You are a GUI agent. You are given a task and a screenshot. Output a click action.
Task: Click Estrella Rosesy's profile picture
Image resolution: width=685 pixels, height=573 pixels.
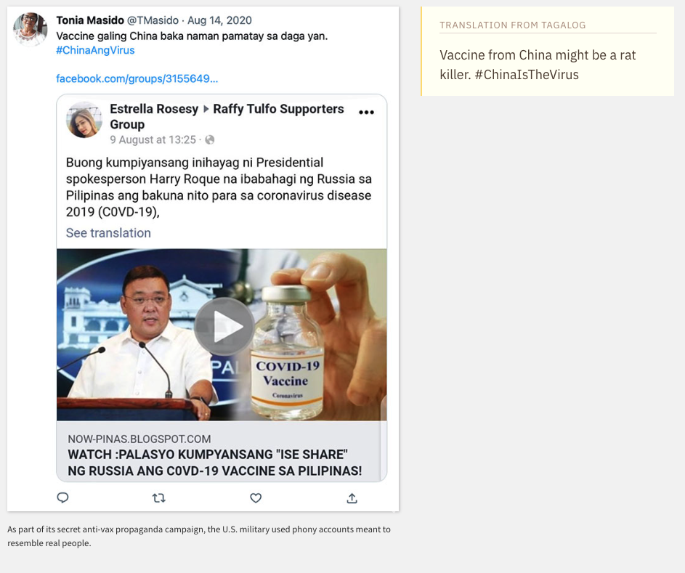[x=84, y=120]
